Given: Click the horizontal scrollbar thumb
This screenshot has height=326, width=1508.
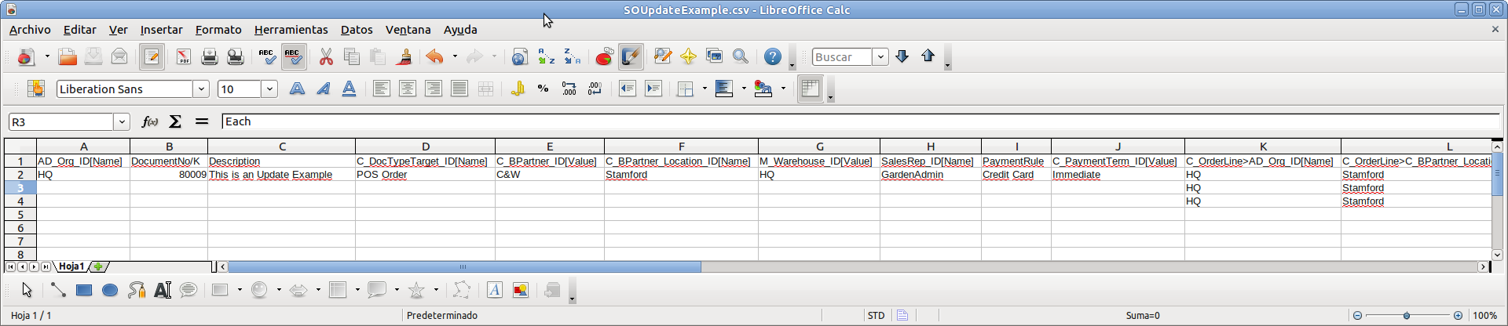Looking at the screenshot, I should [464, 266].
